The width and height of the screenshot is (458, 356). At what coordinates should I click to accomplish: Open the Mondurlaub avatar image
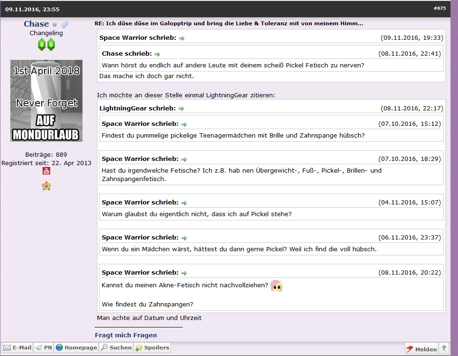(46, 101)
